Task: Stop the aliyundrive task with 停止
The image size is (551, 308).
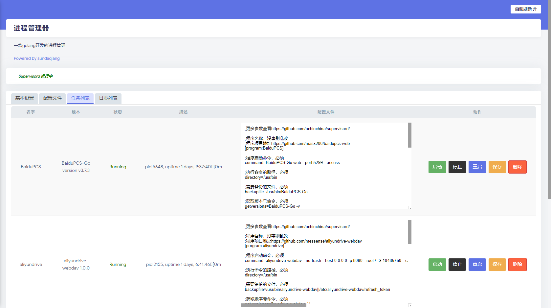Action: point(457,265)
